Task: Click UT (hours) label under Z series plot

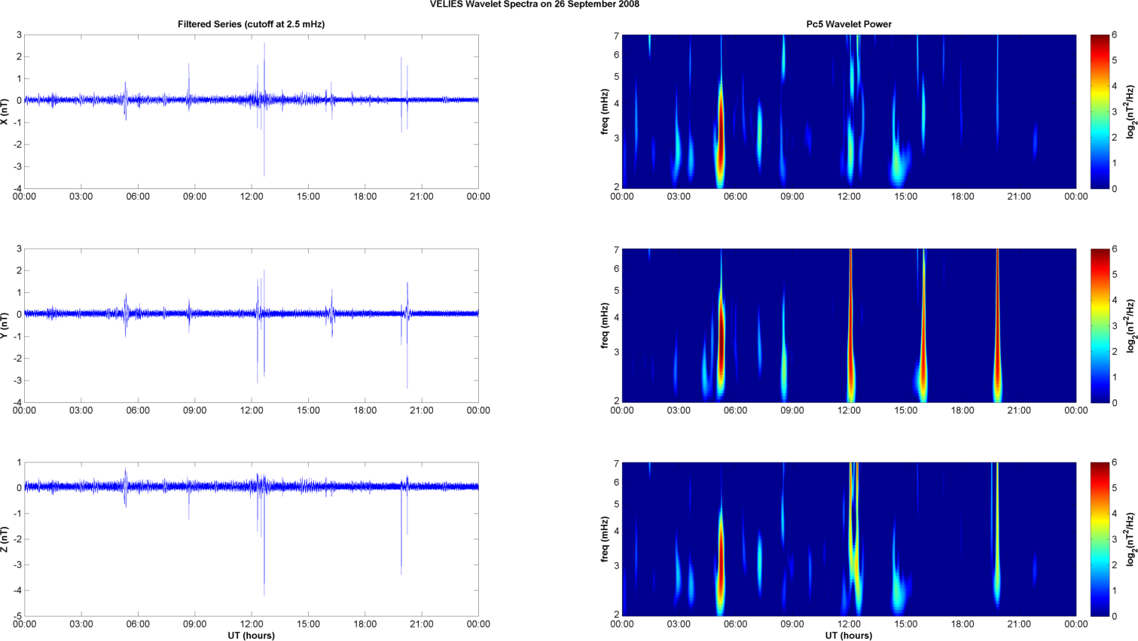Action: pos(252,635)
